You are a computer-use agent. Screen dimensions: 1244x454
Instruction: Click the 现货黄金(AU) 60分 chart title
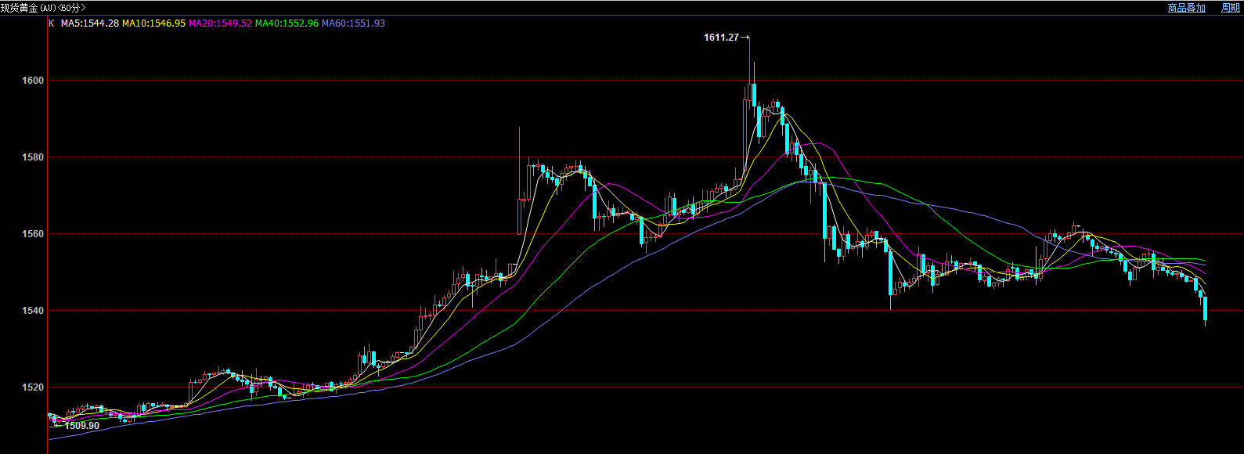tap(43, 8)
